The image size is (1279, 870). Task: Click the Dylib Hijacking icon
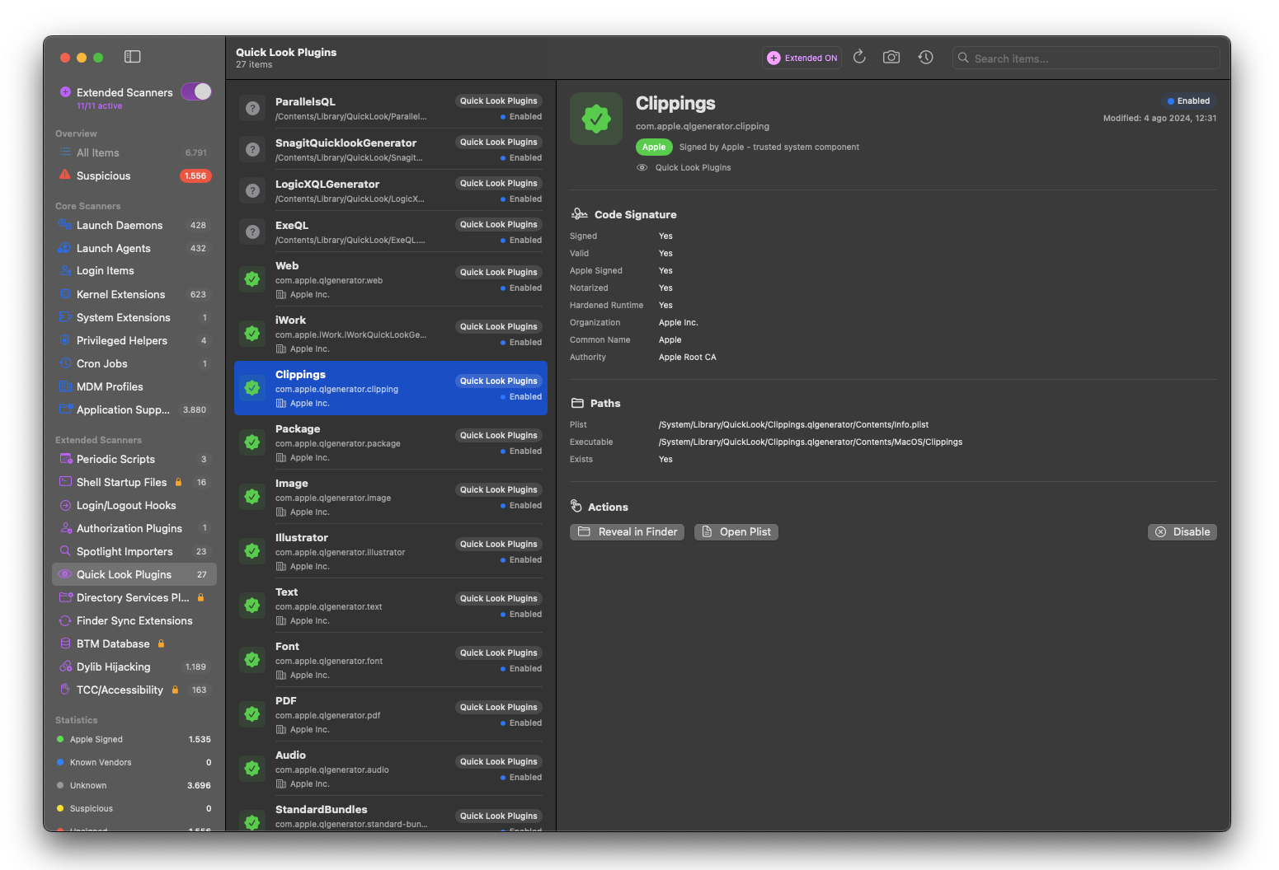click(x=64, y=667)
